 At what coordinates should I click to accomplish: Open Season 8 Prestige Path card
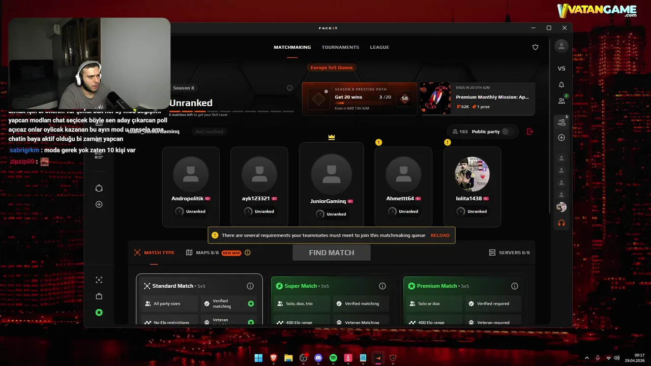(x=359, y=99)
